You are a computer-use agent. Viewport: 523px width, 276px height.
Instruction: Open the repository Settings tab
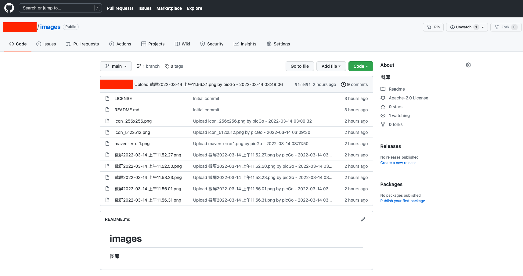pos(278,44)
